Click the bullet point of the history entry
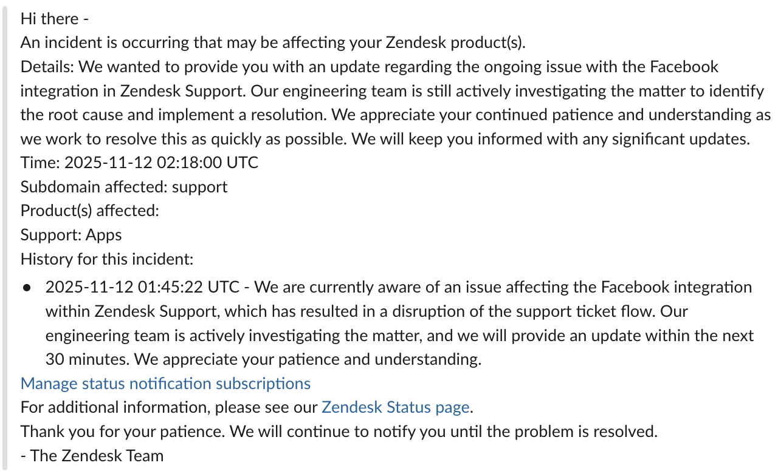The image size is (778, 471). (27, 287)
